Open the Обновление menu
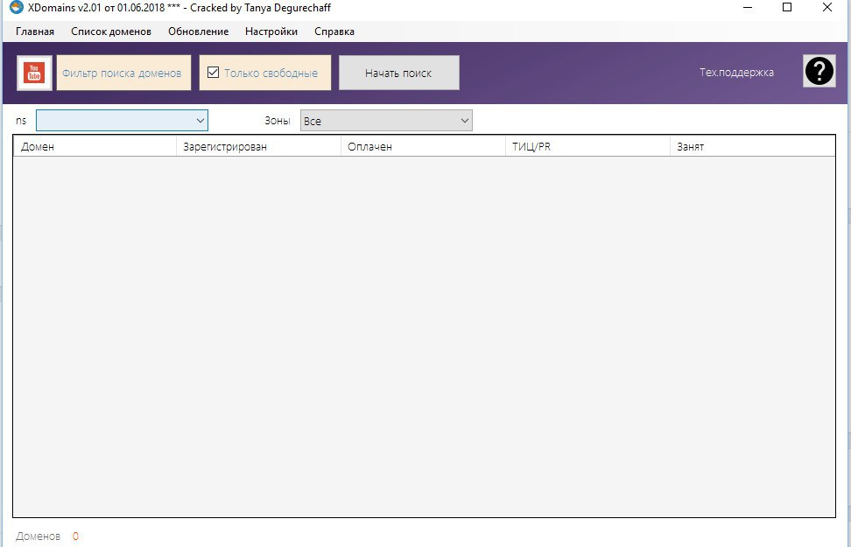 (198, 32)
